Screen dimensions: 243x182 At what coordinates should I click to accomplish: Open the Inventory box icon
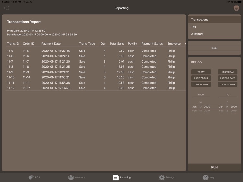point(71,177)
